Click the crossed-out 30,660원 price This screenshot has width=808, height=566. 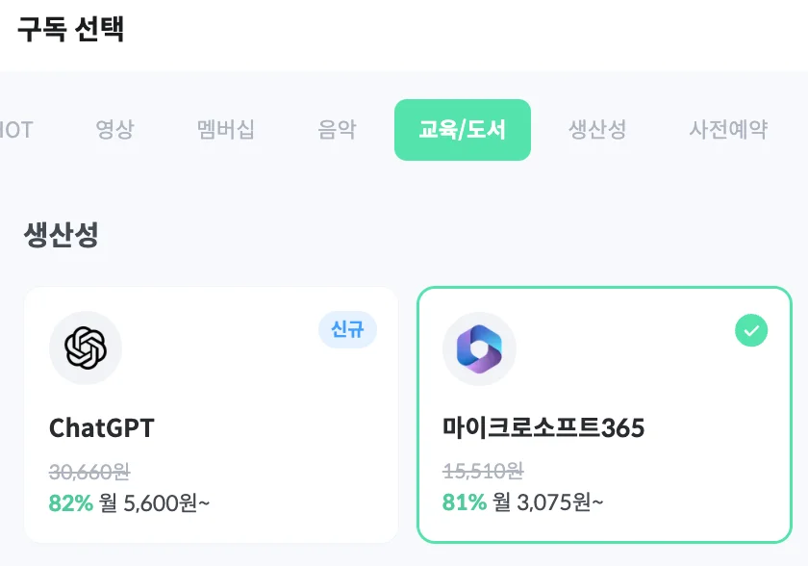(x=89, y=472)
